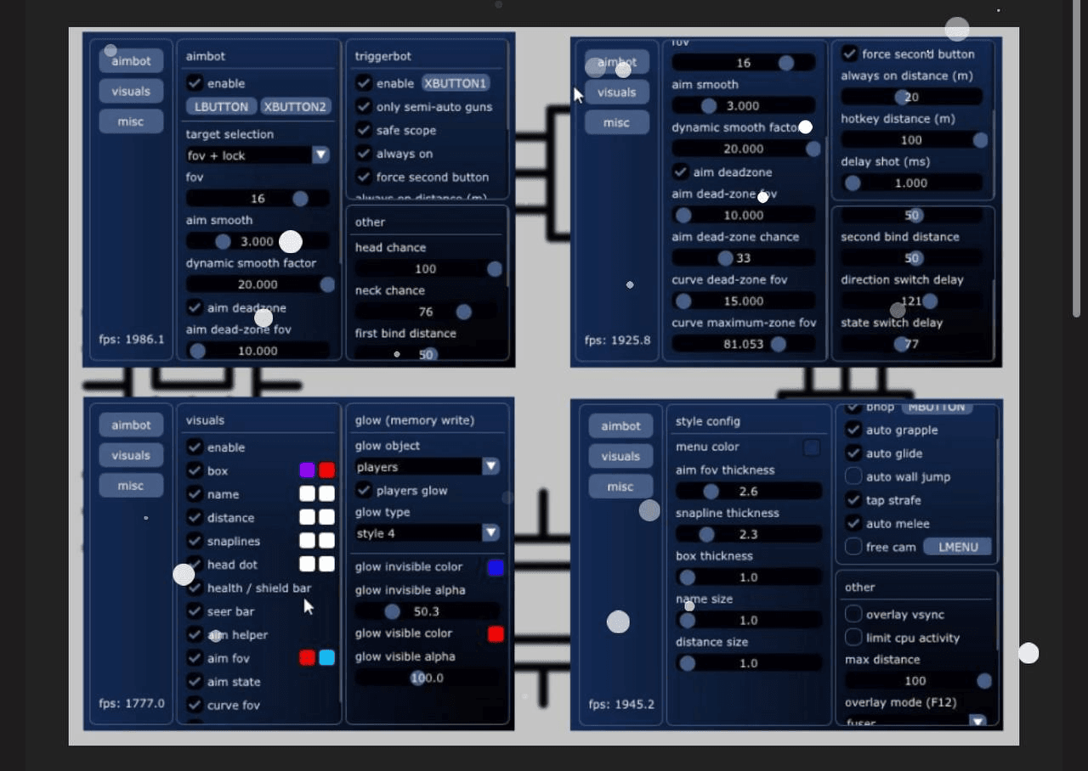The image size is (1088, 771).
Task: Toggle the only semi-auto guns checkbox
Action: click(x=364, y=107)
